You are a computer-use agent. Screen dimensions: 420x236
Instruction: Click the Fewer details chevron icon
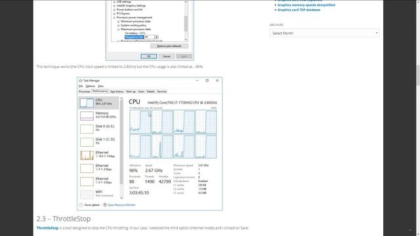81,205
